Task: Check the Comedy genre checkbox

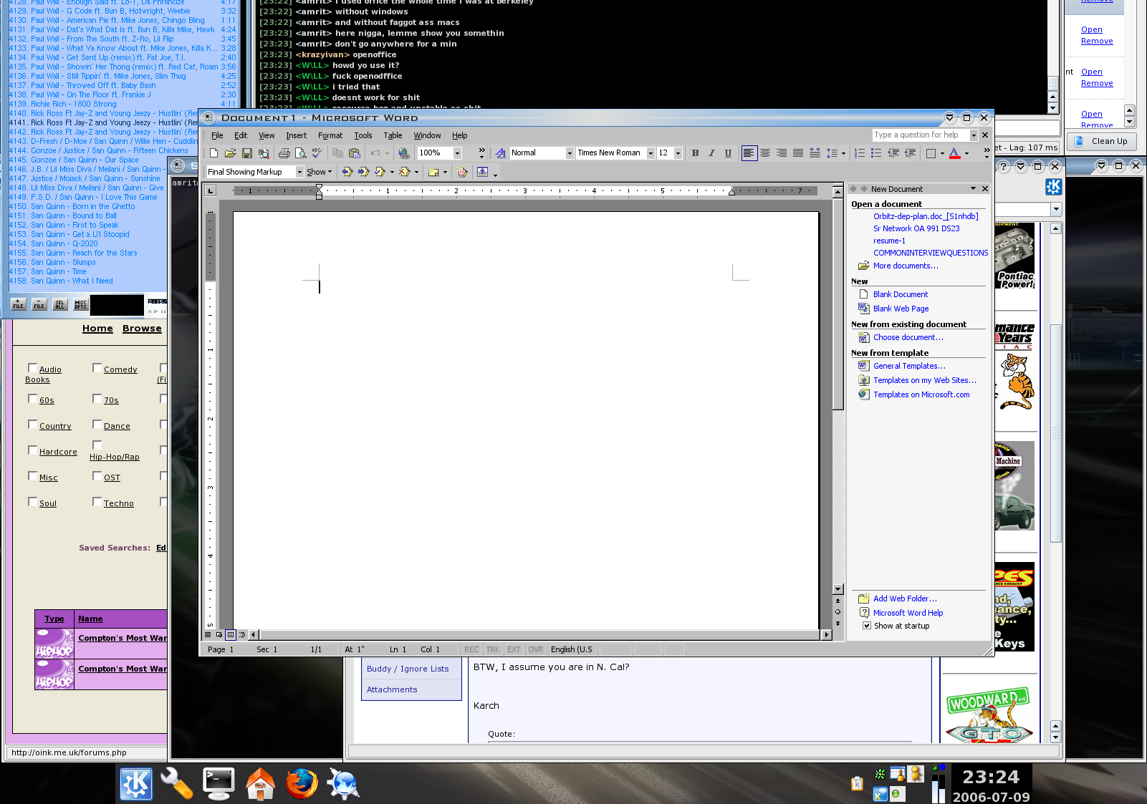Action: pyautogui.click(x=97, y=368)
